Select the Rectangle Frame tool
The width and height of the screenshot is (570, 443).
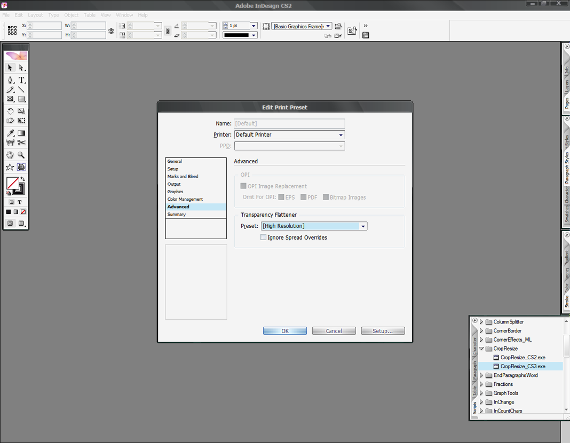click(10, 99)
